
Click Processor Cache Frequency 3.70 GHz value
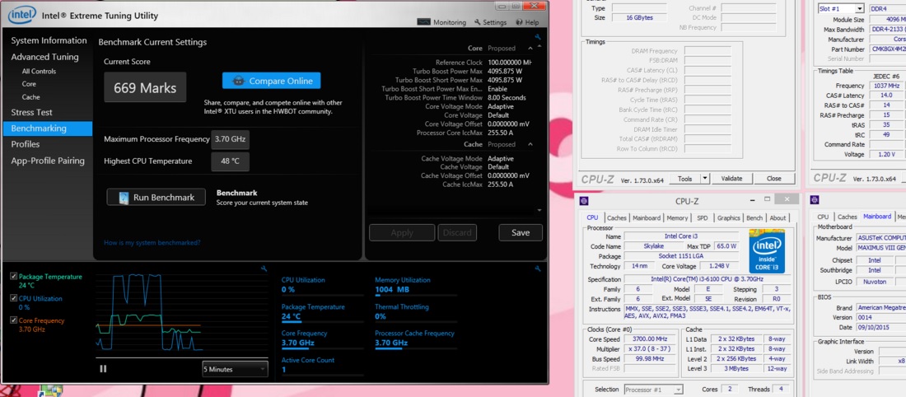click(391, 343)
